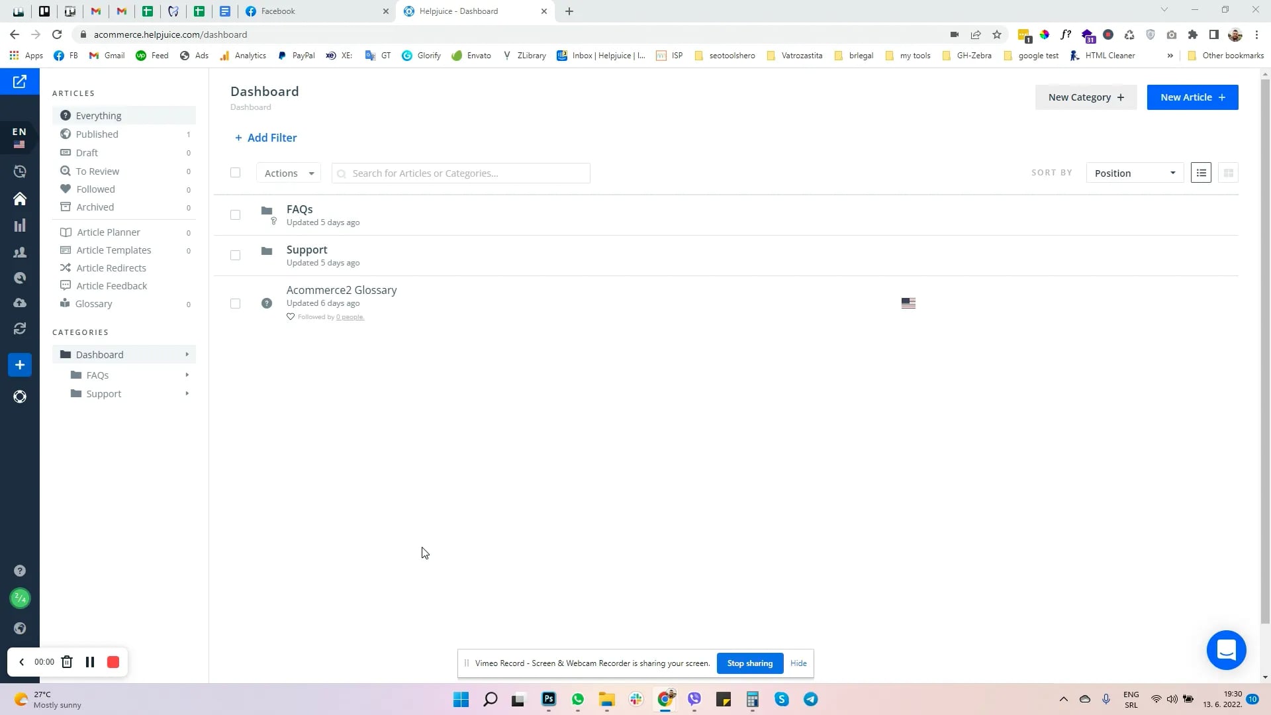
Task: Toggle the select-all checkbox
Action: point(235,172)
